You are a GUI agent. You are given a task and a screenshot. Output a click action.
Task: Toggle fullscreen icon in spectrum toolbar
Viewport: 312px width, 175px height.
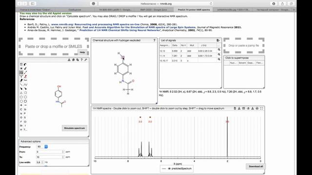[x=261, y=108]
